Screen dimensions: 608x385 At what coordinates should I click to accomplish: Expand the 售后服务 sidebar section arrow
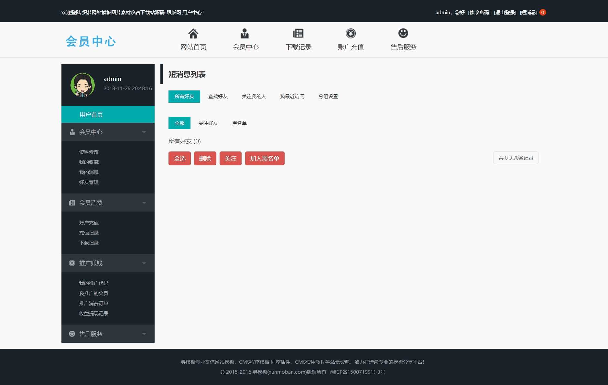click(144, 334)
